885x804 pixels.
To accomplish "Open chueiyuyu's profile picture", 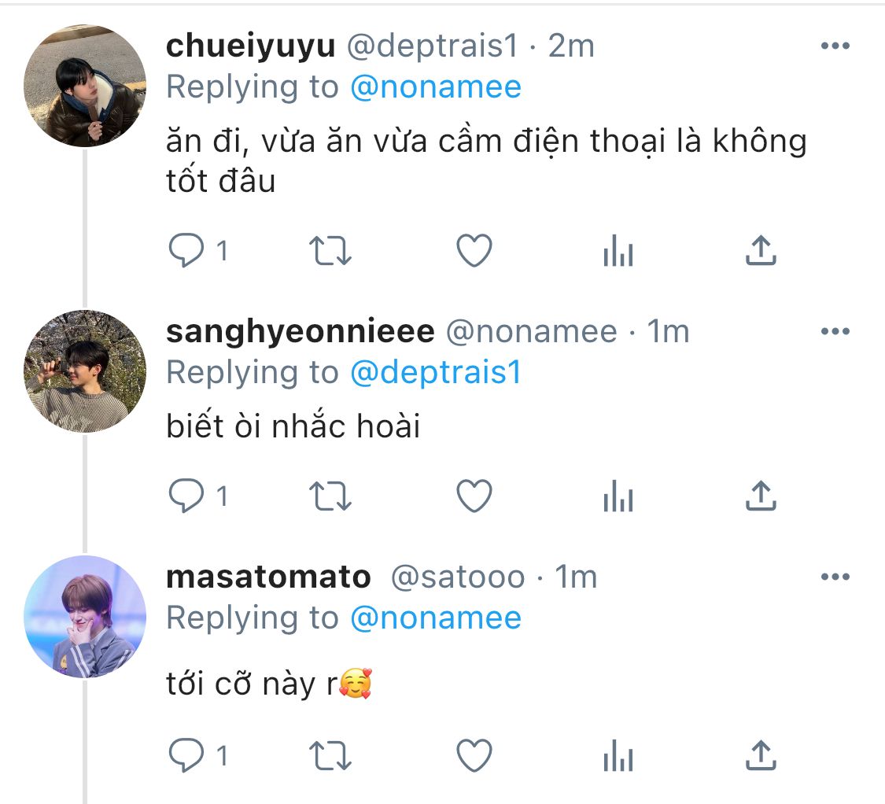I will click(85, 86).
